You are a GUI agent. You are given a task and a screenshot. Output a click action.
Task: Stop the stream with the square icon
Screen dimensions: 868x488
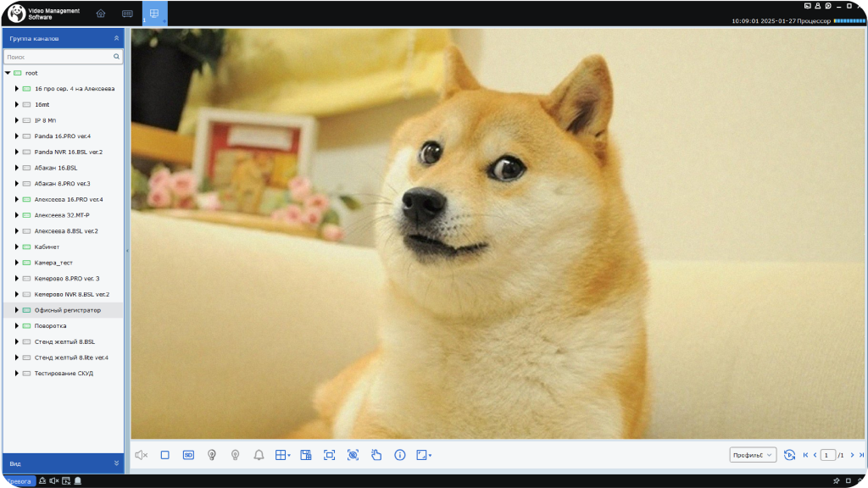pos(165,455)
